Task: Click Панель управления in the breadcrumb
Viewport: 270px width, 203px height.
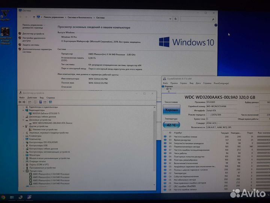Action: pyautogui.click(x=54, y=17)
